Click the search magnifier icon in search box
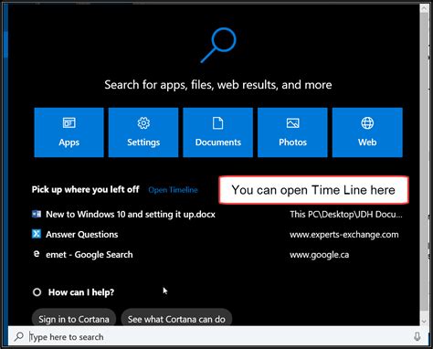Screen dimensions: 433x349 click(19, 336)
